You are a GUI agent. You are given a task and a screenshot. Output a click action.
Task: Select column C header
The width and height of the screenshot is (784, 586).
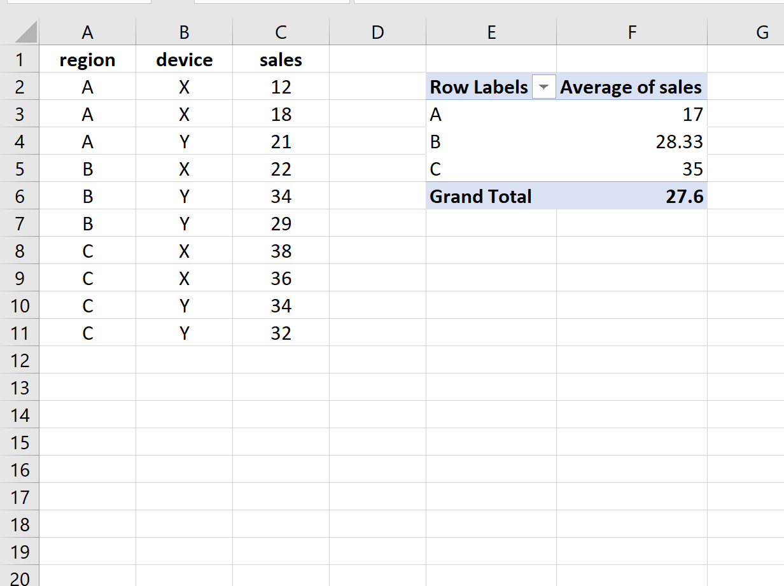(x=281, y=32)
